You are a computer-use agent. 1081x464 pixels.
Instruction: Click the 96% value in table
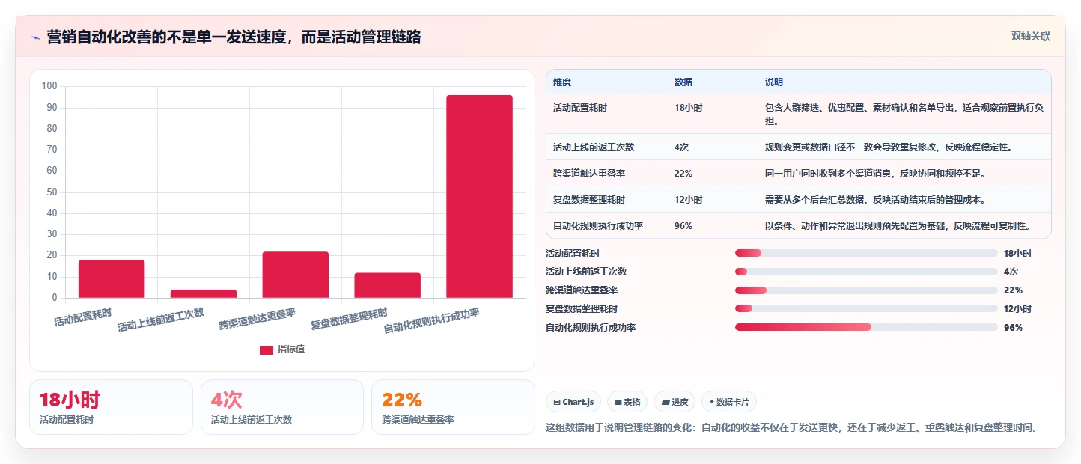tap(683, 225)
